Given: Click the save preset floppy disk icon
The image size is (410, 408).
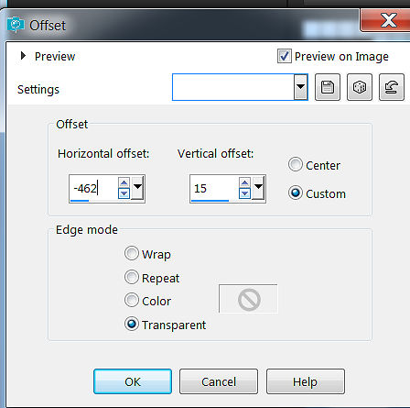Looking at the screenshot, I should [328, 87].
